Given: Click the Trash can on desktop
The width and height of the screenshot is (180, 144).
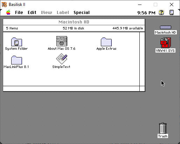Looking at the screenshot, I should coord(163,128).
